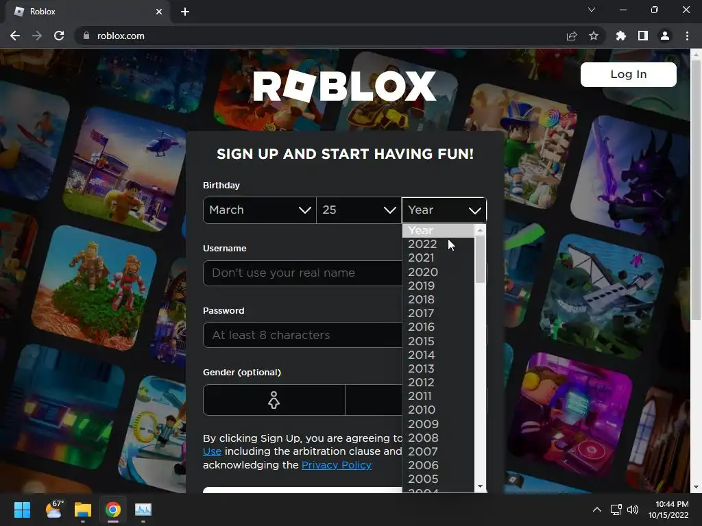Select 2022 from the year list
This screenshot has width=702, height=526.
[x=438, y=245]
